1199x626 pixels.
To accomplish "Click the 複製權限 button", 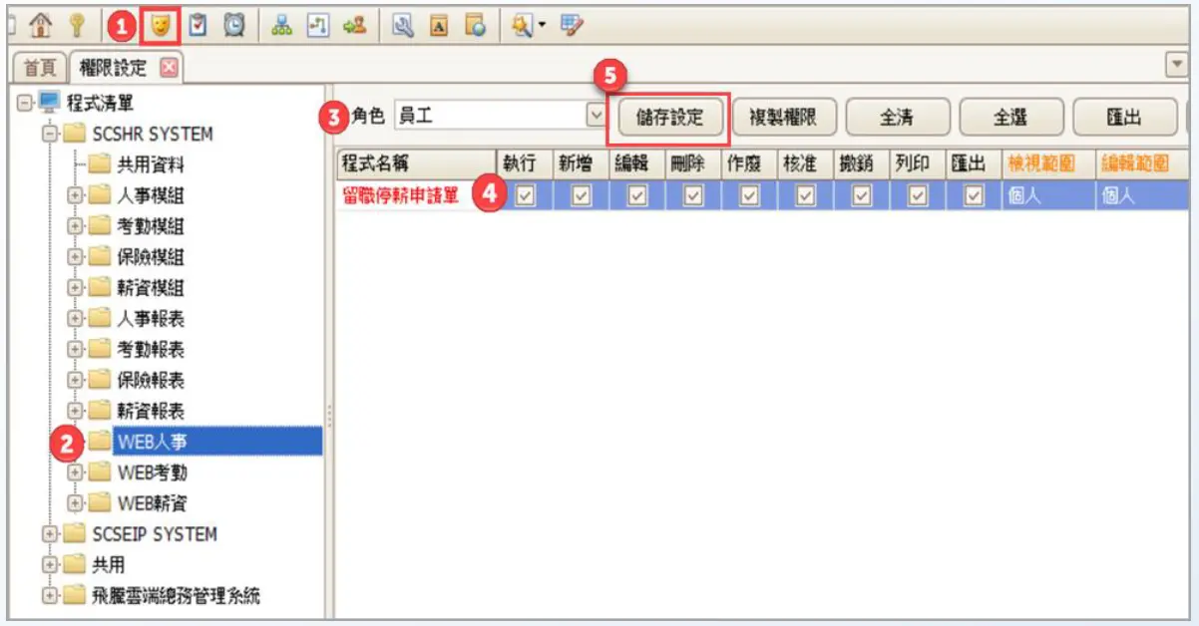I will tap(783, 117).
